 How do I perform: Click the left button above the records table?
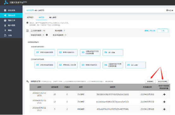point(150,82)
